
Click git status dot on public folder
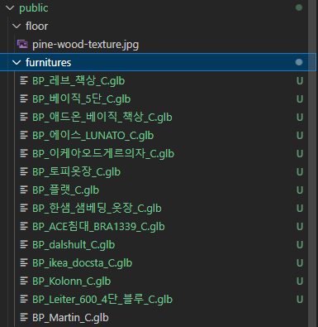click(x=299, y=7)
